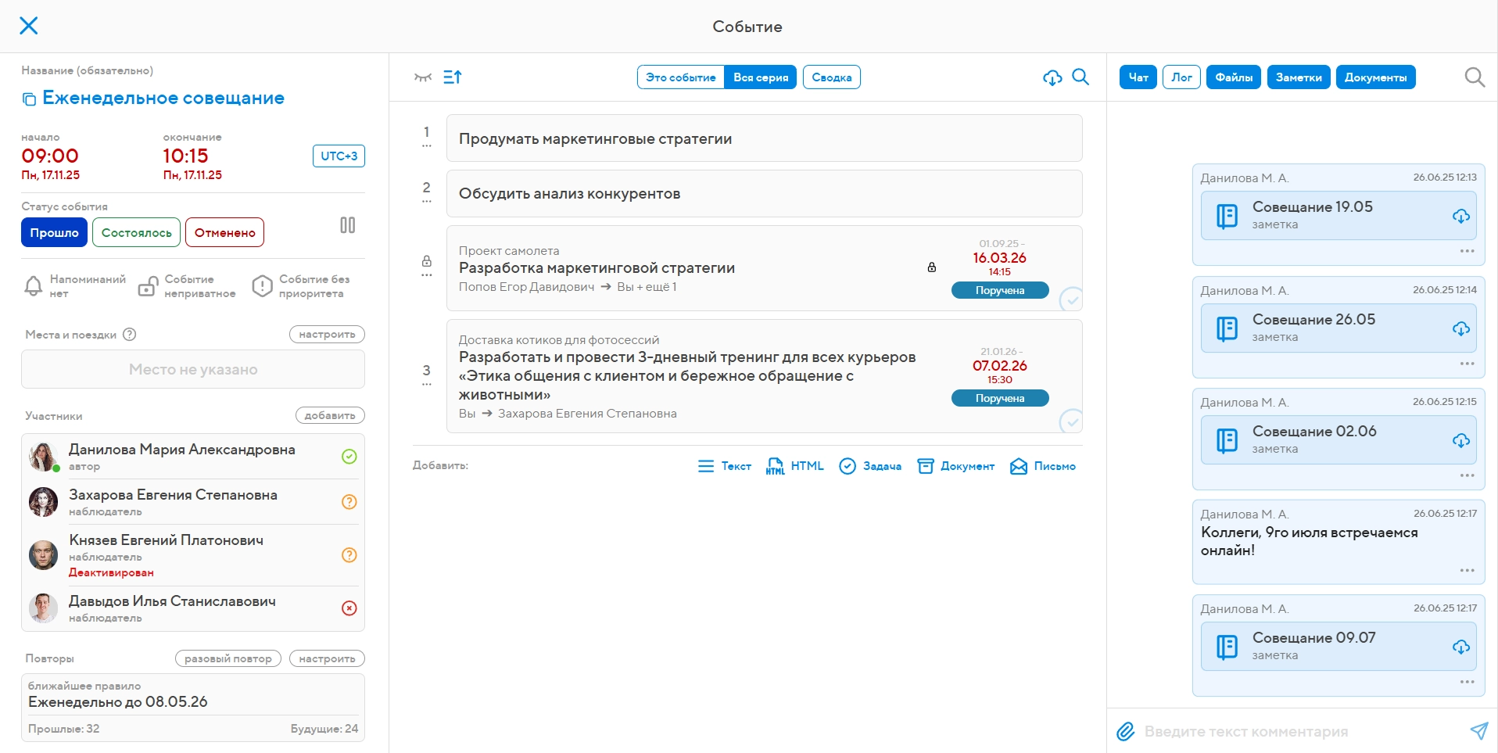The image size is (1498, 753).
Task: Open the dots menu under the locked agenda item
Action: [x=426, y=274]
